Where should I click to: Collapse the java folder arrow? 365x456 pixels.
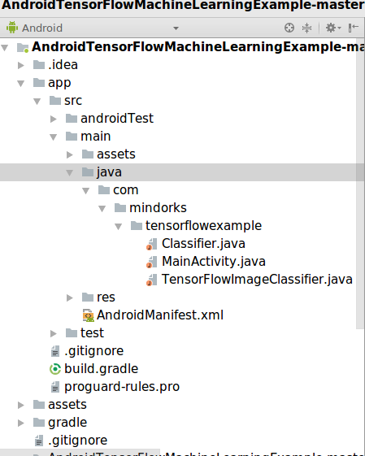70,173
